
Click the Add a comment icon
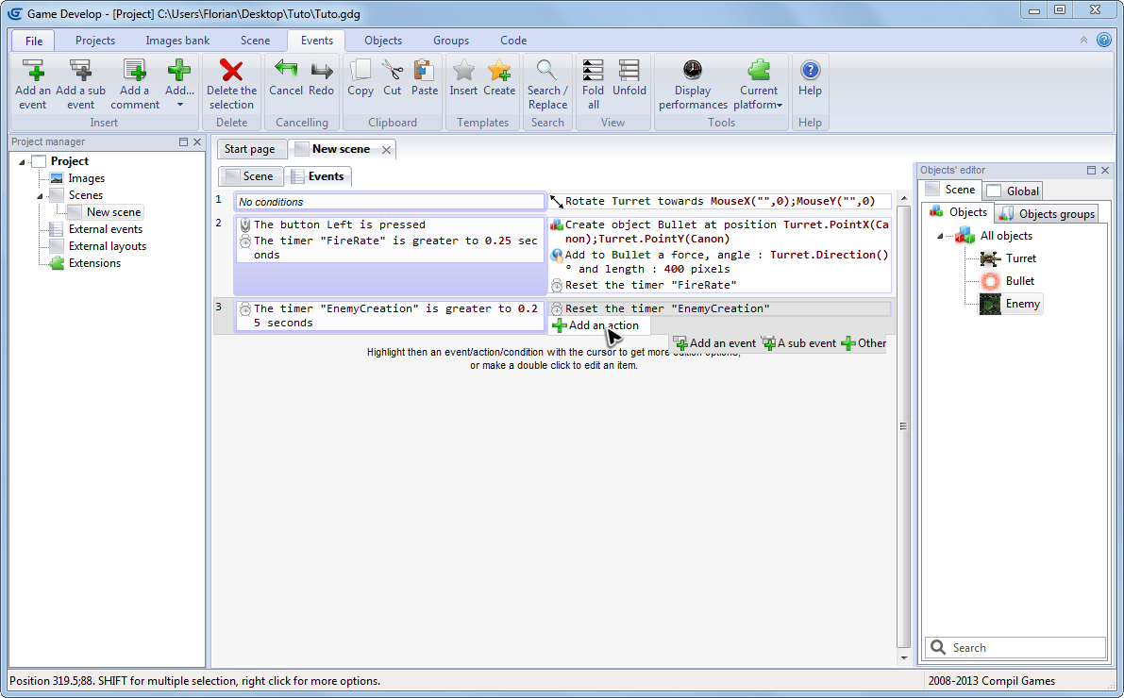[135, 72]
